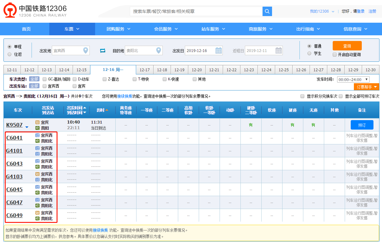The image size is (382, 244).
Task: Select 全部 for 出发车站
Action: tap(34, 86)
